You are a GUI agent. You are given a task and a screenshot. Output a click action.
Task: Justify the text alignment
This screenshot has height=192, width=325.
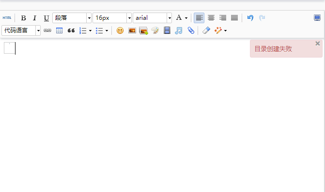click(x=234, y=18)
